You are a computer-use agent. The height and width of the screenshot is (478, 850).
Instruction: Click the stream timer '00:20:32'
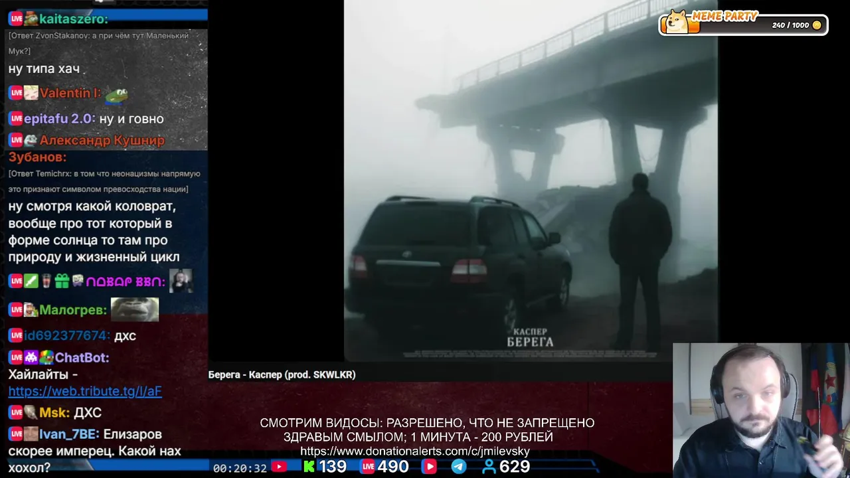click(240, 468)
